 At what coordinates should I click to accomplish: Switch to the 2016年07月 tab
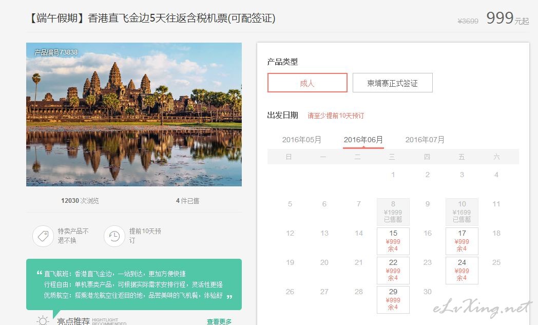click(425, 140)
